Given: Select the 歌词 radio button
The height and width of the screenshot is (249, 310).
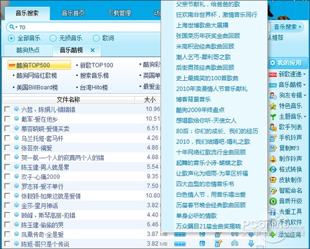Looking at the screenshot, I should 96,38.
